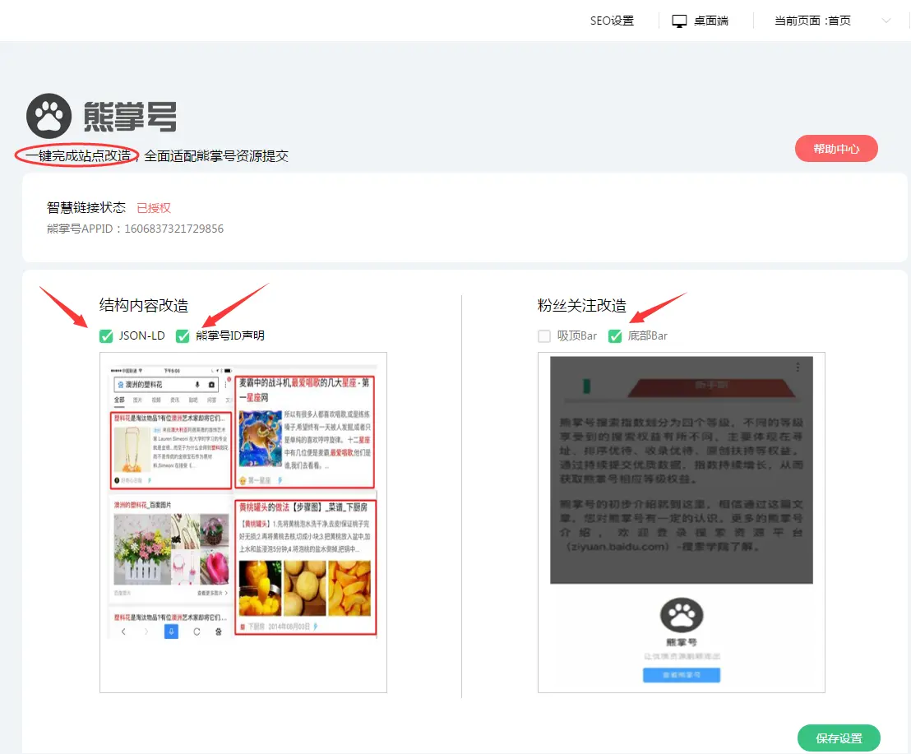This screenshot has height=754, width=911.
Task: Click the paw icon in the fan-follow preview
Action: click(681, 615)
